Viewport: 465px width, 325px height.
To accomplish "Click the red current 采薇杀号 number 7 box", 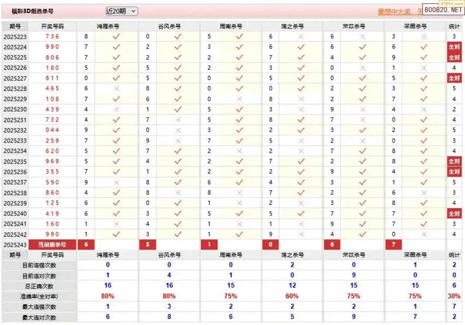I will pyautogui.click(x=393, y=245).
